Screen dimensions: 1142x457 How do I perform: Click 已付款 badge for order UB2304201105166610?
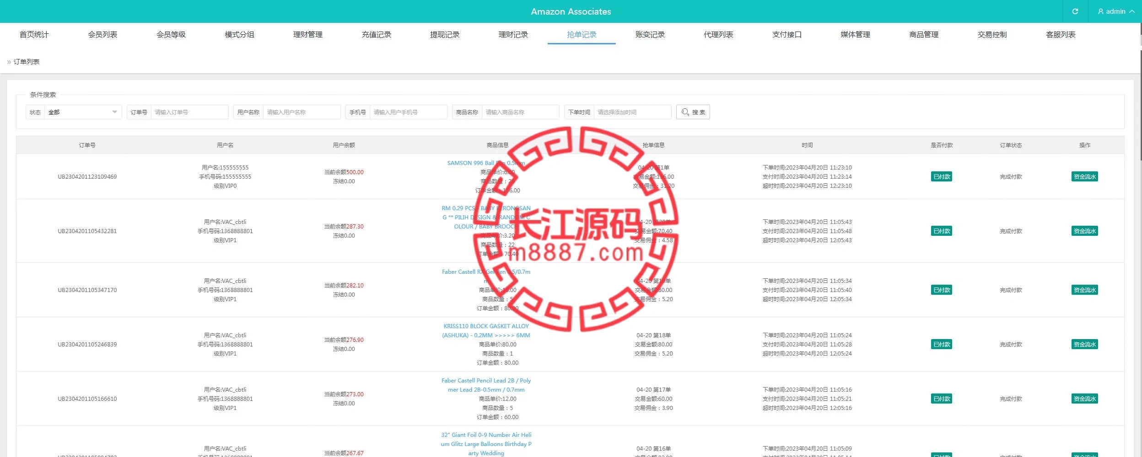[x=942, y=399]
